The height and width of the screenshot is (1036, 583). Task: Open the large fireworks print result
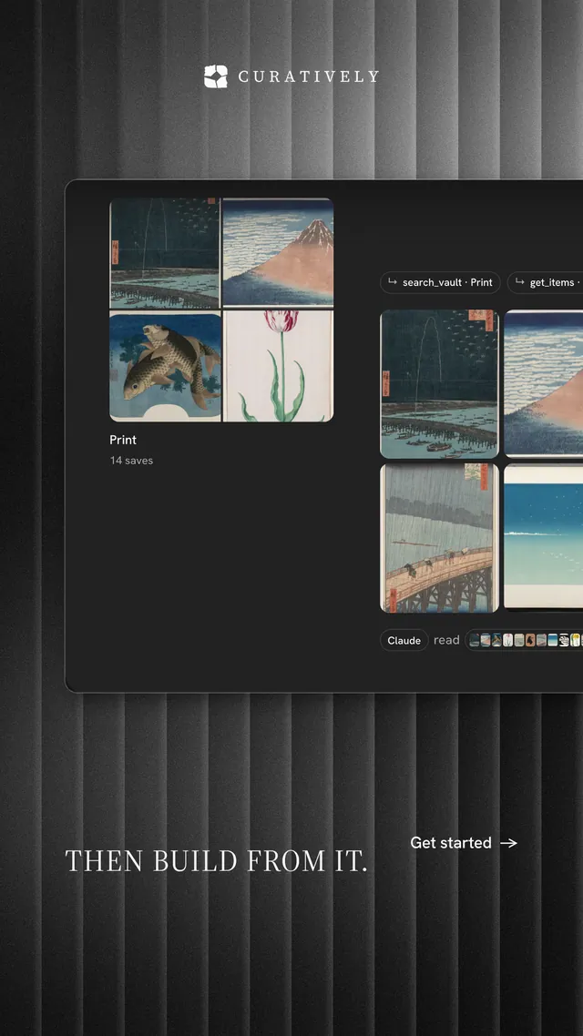click(440, 384)
